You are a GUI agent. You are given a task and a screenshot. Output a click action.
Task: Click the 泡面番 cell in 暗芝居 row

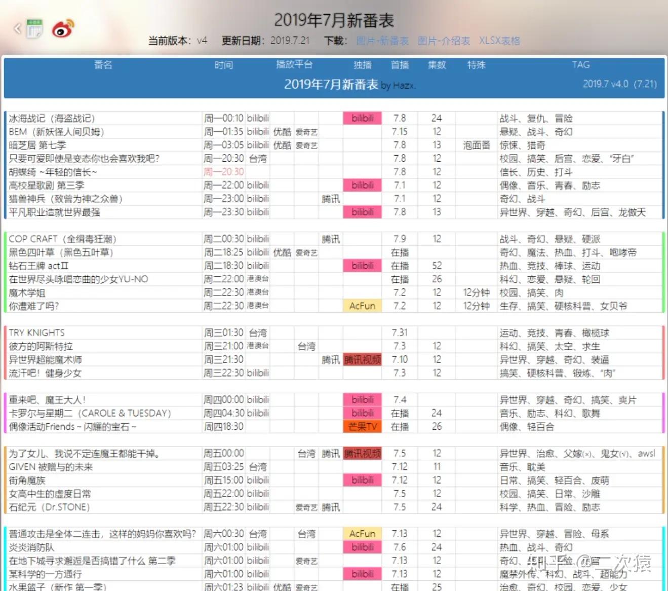[477, 145]
